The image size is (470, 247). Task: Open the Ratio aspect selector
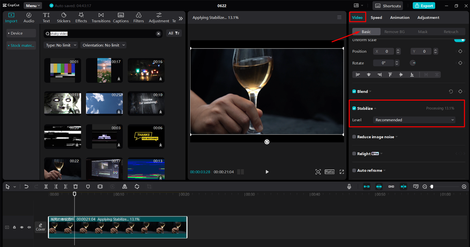point(329,172)
